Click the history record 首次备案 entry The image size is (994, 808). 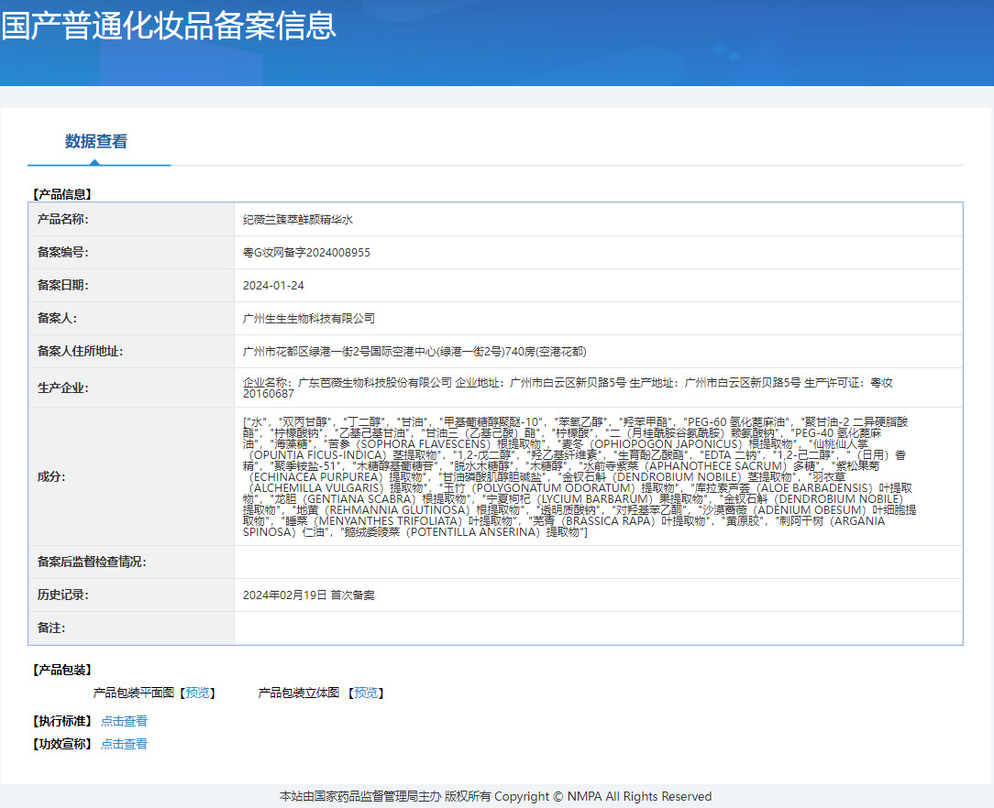coord(309,595)
